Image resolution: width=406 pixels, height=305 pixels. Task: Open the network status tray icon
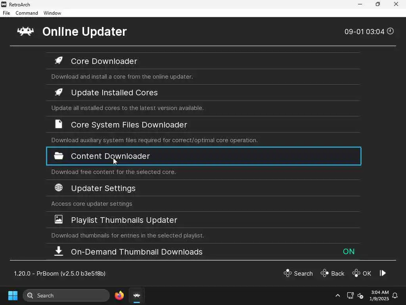(x=350, y=295)
